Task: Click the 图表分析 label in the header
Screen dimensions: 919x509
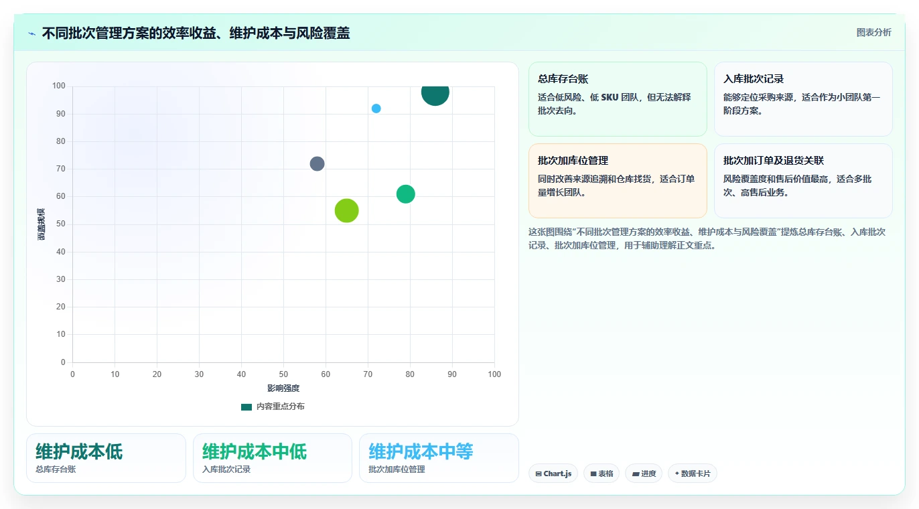Action: [873, 32]
